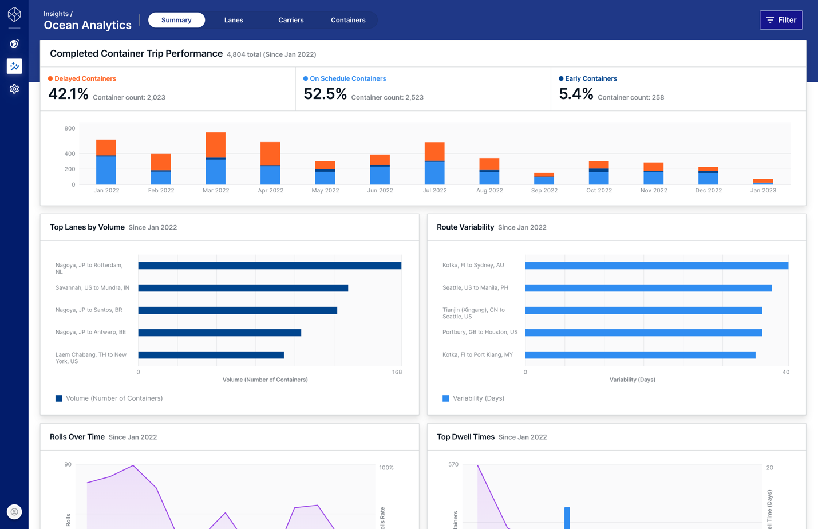
Task: Click 'Nagoya, JP to Rotterdam, NL' lane label
Action: click(x=89, y=269)
